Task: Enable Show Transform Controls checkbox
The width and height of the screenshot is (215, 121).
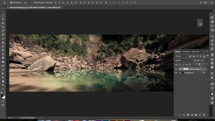Action: click(x=33, y=3)
